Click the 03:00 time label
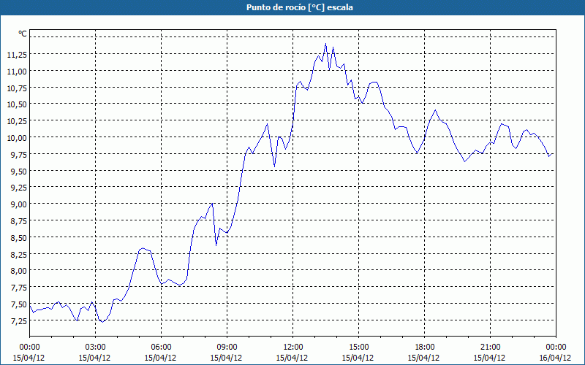 pyautogui.click(x=96, y=347)
